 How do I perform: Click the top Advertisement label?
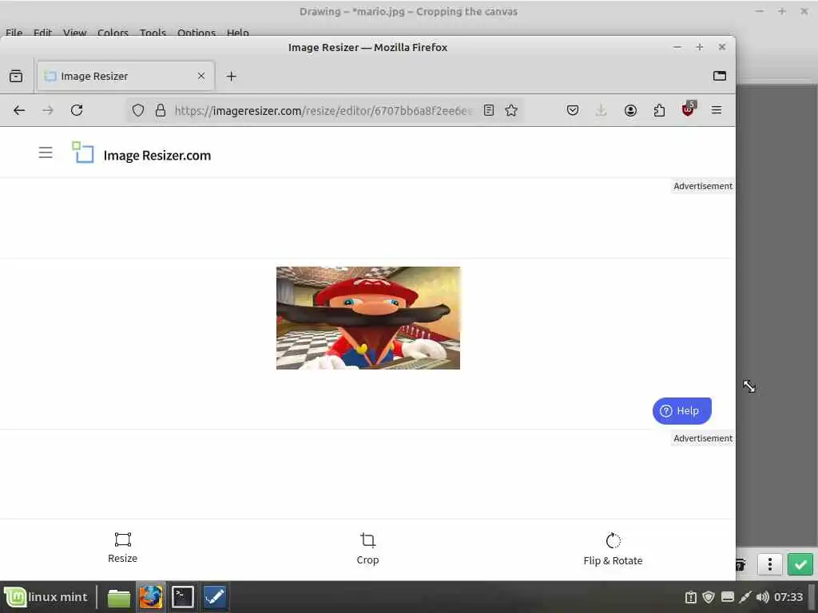pos(703,186)
